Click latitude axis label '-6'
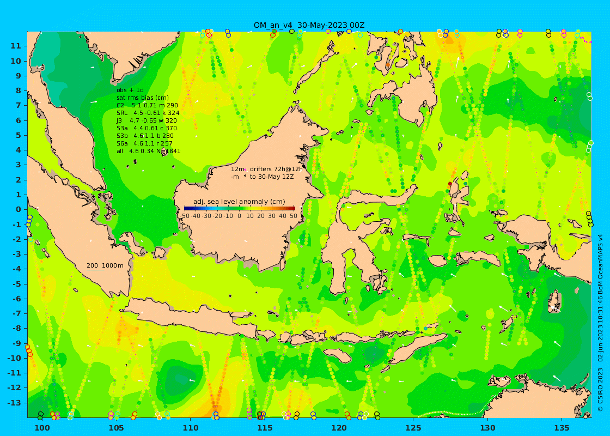 (17, 299)
